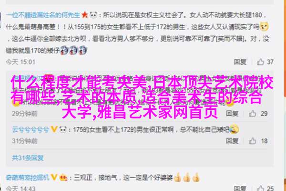Image resolution: width=286 pixels, height=191 pixels.
Task: Reply to the comment posted 今天 15:01
Action: coord(240,62)
